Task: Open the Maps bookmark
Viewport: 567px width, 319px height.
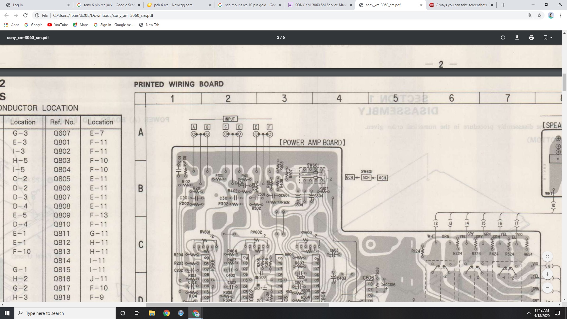Action: (x=81, y=25)
